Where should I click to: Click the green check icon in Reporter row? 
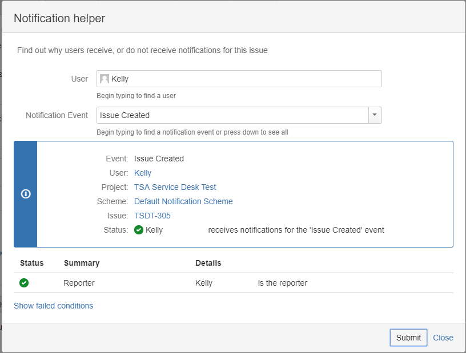(24, 283)
